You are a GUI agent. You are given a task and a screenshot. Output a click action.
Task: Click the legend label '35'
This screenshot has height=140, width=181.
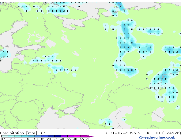[69, 139]
